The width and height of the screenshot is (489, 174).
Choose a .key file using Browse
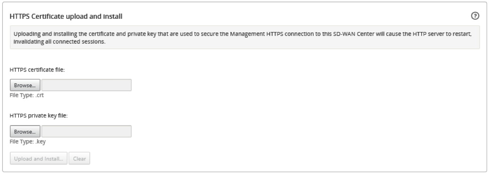click(x=25, y=131)
